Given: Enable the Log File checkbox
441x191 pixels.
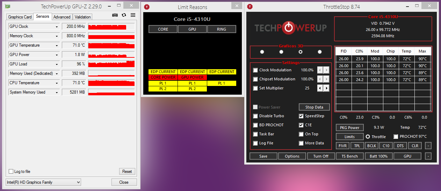Looking at the screenshot, I should click(x=255, y=143).
